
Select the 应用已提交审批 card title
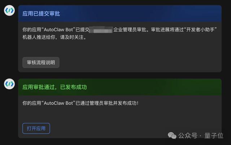[41, 14]
